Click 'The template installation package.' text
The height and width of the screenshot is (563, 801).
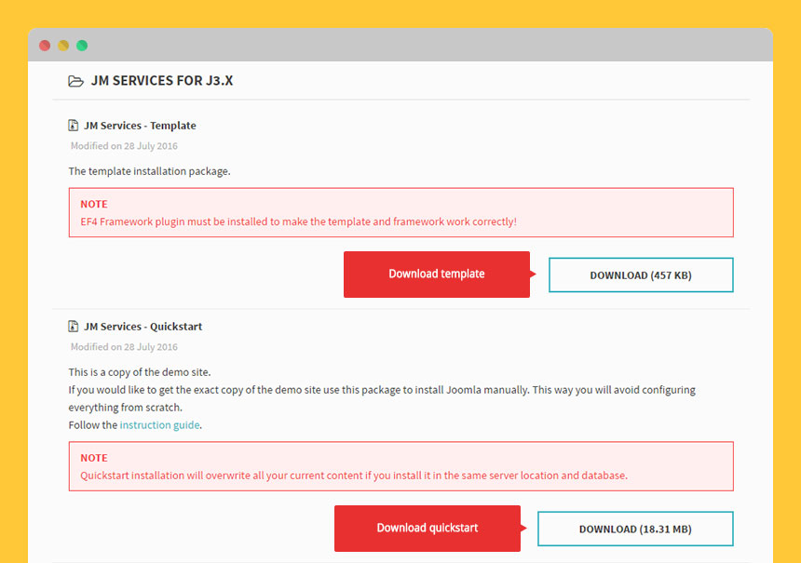(x=150, y=171)
